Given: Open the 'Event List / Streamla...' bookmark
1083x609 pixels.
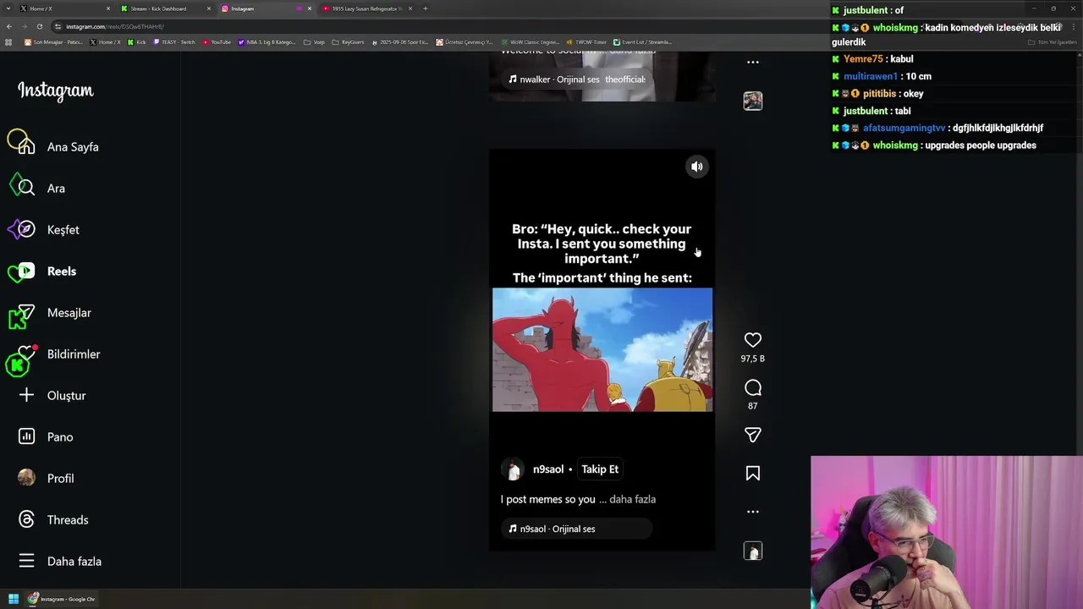Looking at the screenshot, I should point(642,42).
